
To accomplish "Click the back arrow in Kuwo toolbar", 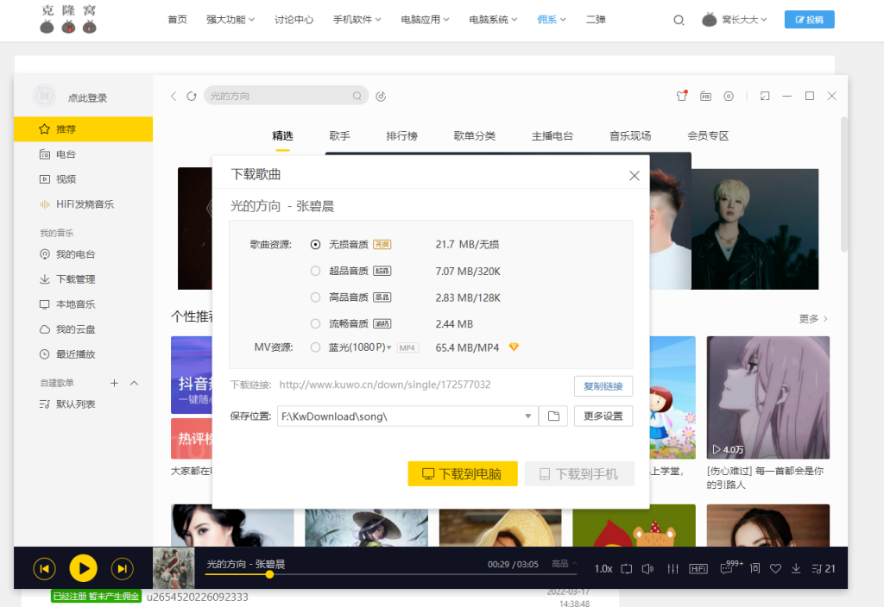I will (174, 97).
